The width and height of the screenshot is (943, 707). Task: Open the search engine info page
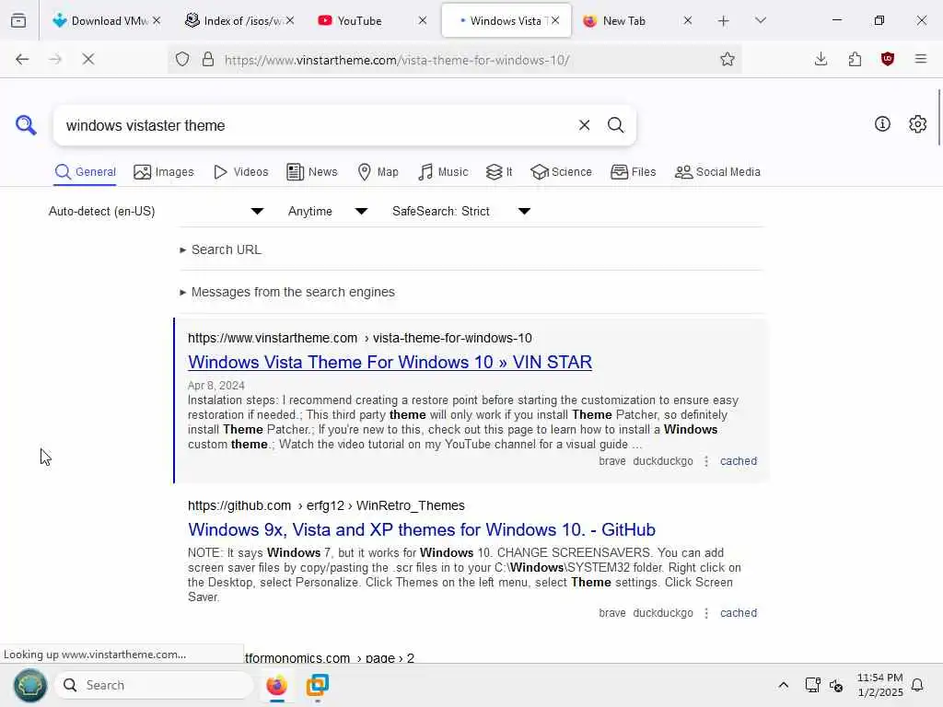[882, 124]
